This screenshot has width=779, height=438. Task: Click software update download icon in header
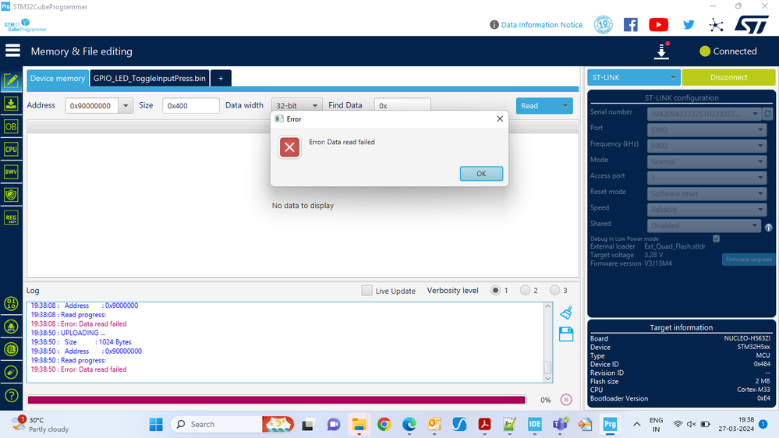click(661, 51)
